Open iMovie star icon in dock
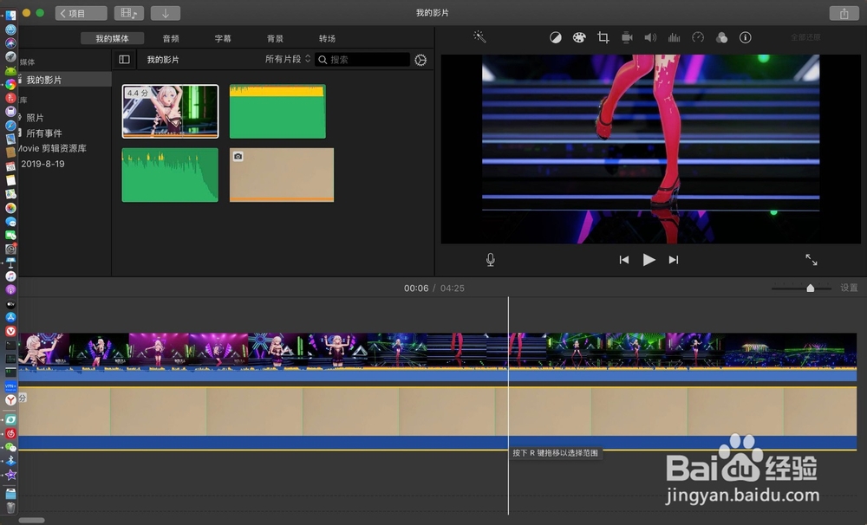The width and height of the screenshot is (867, 525). [x=10, y=475]
